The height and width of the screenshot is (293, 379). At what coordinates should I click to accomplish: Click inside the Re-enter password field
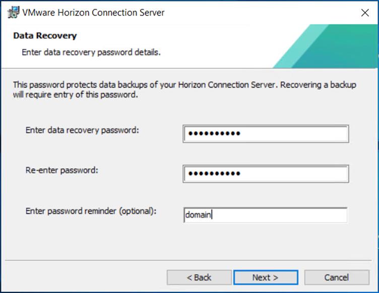(x=266, y=173)
